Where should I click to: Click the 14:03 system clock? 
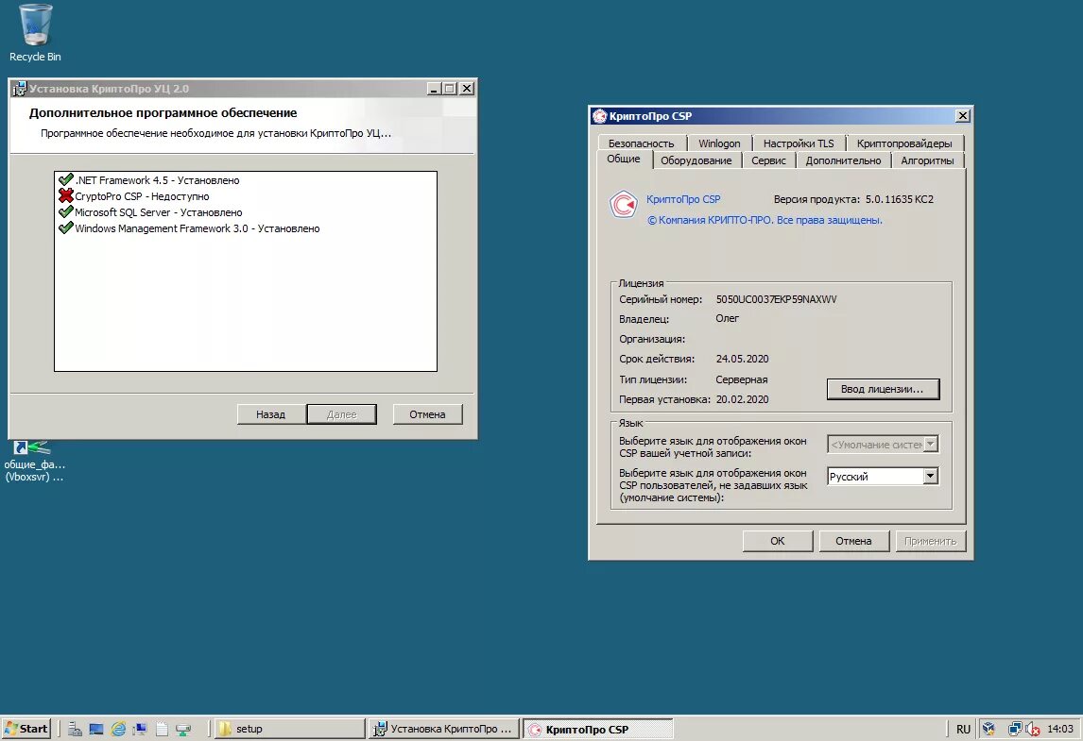click(1060, 729)
